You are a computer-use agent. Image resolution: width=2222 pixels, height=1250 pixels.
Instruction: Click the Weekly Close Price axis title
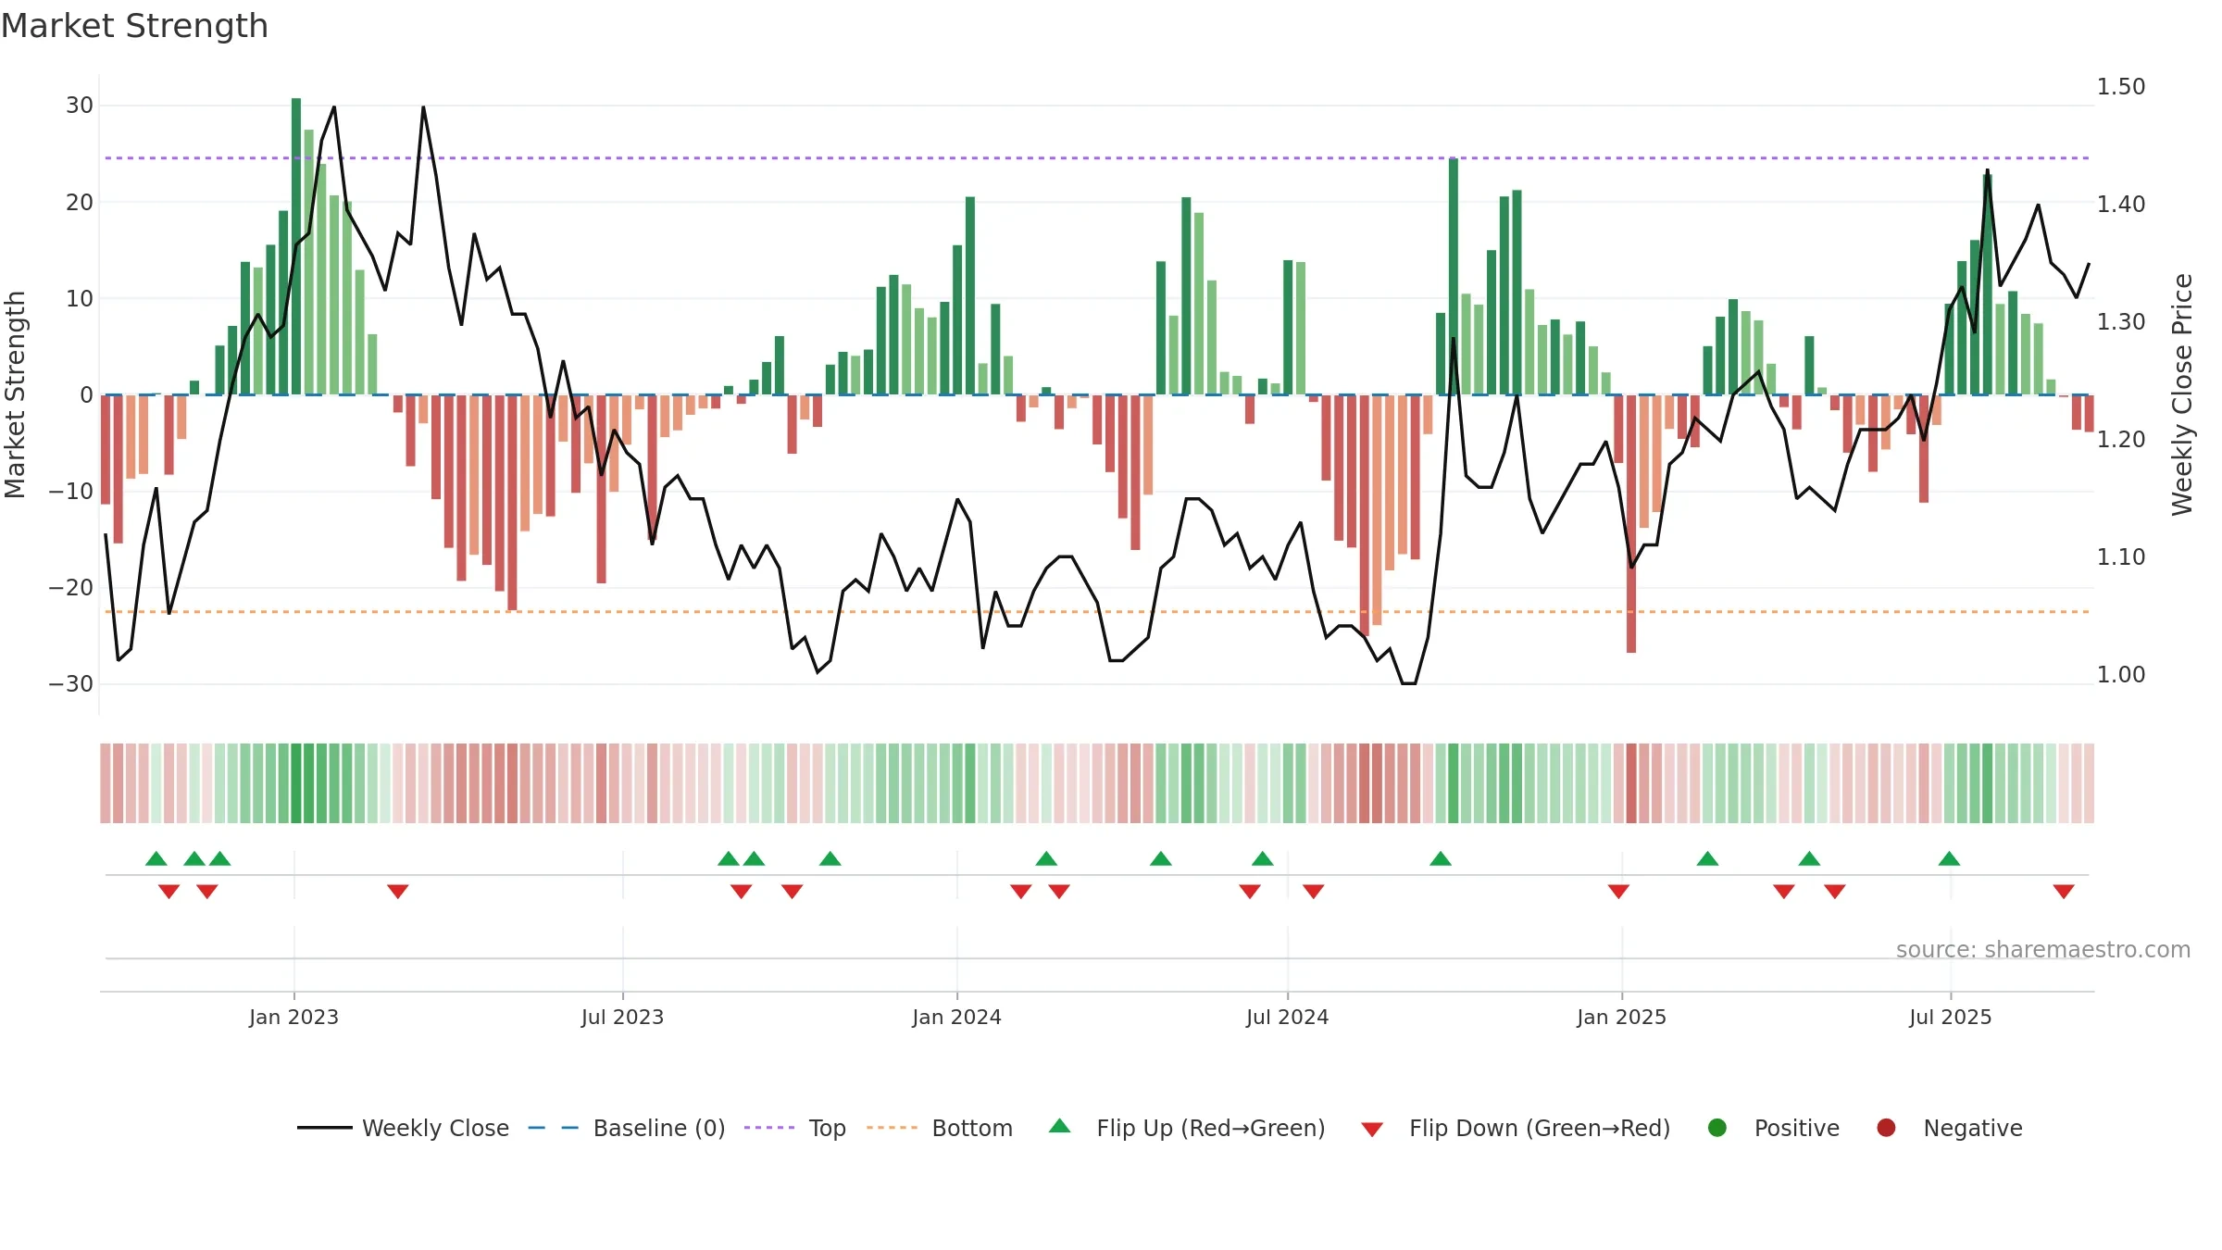click(x=2182, y=394)
